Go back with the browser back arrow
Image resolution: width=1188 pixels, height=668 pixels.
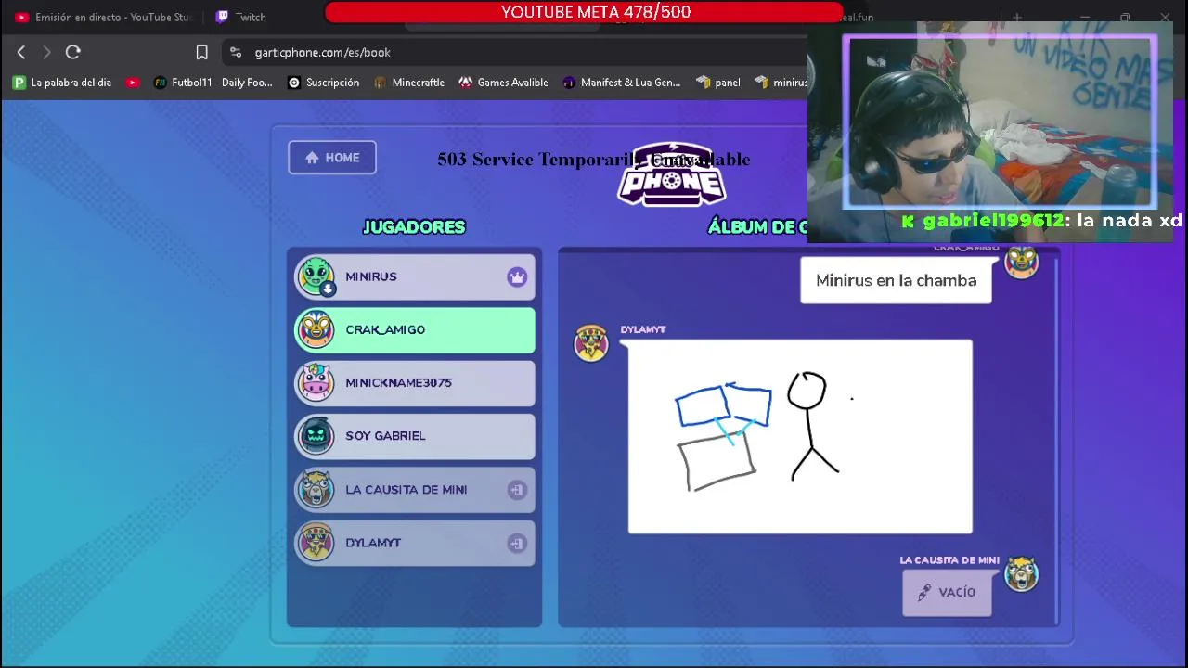(x=21, y=53)
